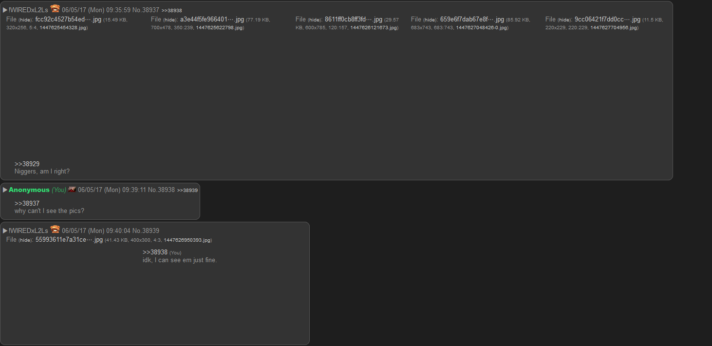This screenshot has height=346, width=712.
Task: Open file link 55993611e7a31ce….jpg
Action: pos(69,240)
